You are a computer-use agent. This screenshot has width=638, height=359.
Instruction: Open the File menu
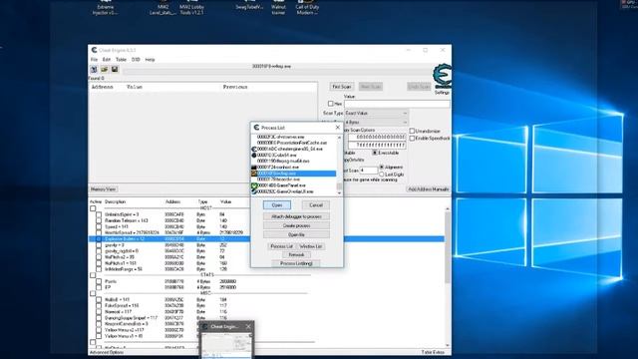coord(94,60)
